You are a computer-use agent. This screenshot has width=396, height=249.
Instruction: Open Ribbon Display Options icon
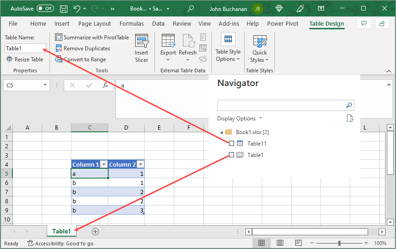pyautogui.click(x=321, y=9)
